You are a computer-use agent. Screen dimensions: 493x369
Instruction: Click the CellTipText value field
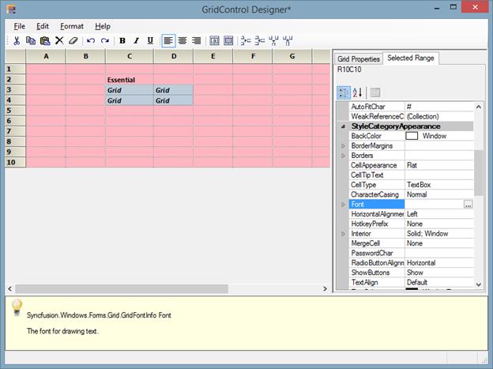439,175
